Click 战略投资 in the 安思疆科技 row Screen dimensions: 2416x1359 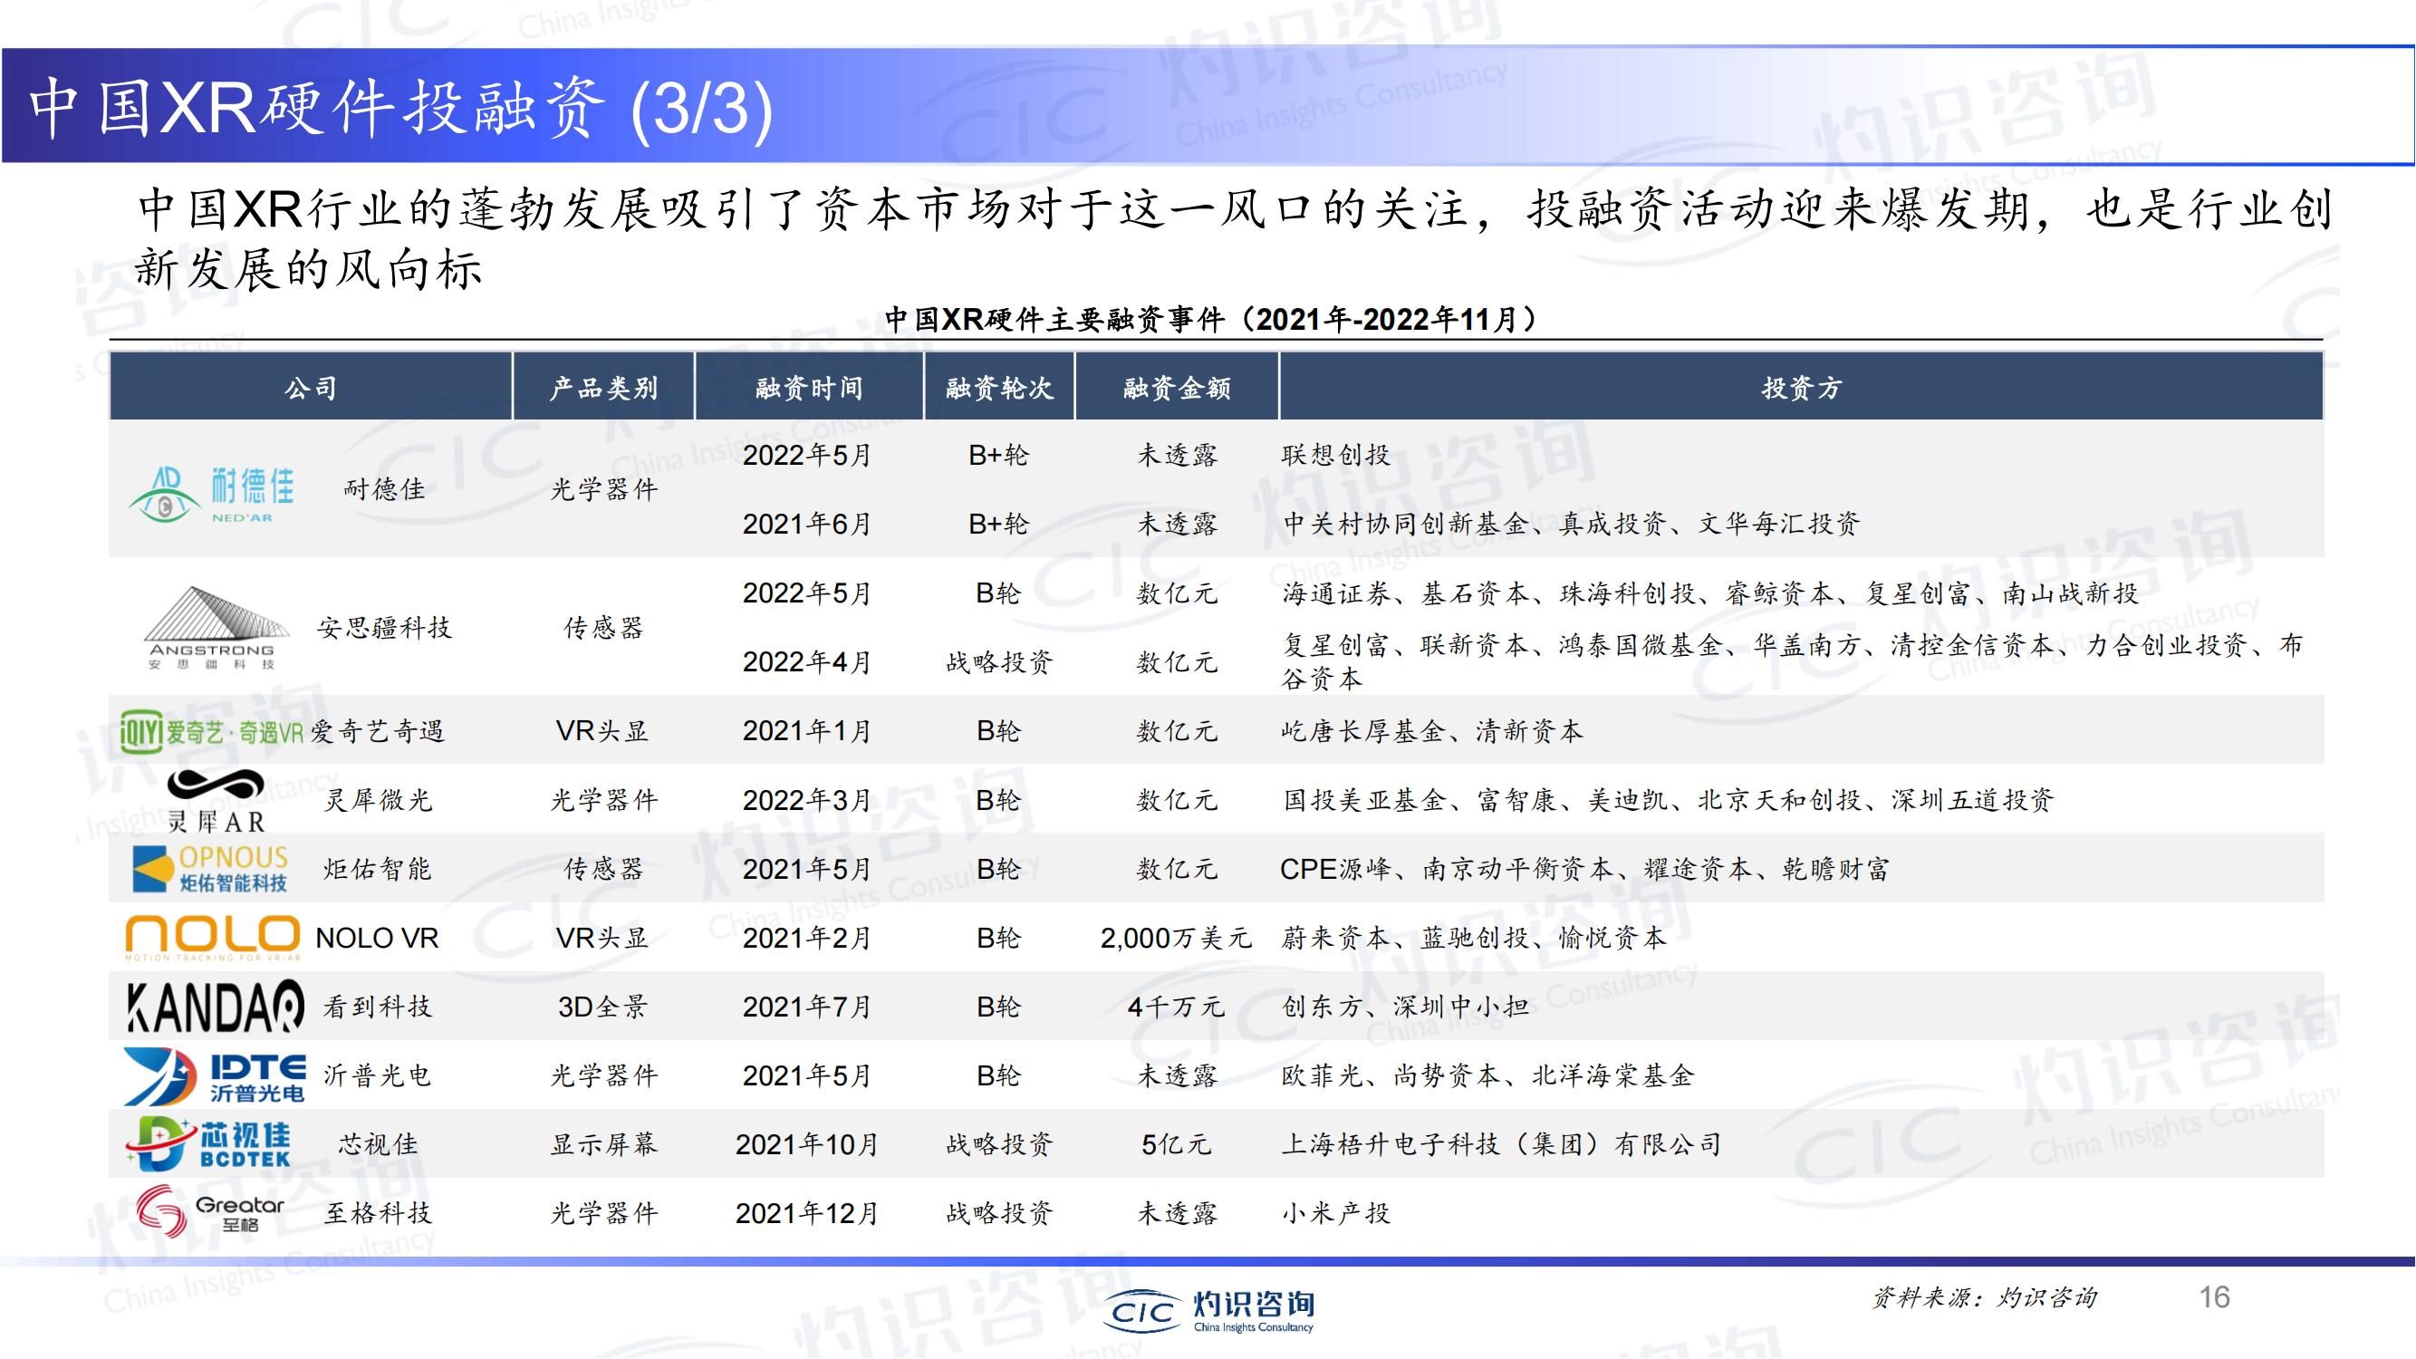coord(999,662)
